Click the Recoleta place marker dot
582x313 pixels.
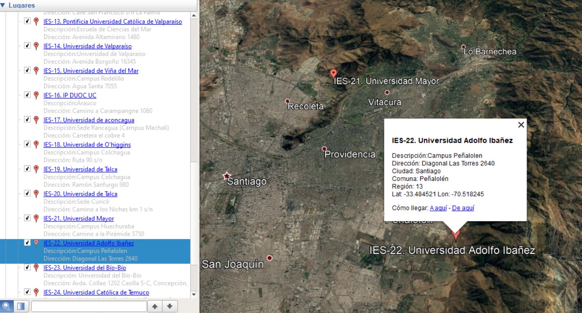[x=287, y=101]
